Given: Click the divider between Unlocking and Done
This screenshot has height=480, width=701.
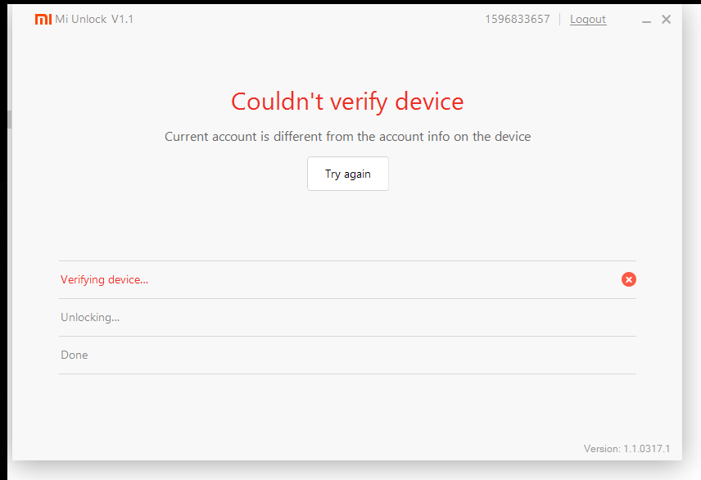Looking at the screenshot, I should pos(347,337).
